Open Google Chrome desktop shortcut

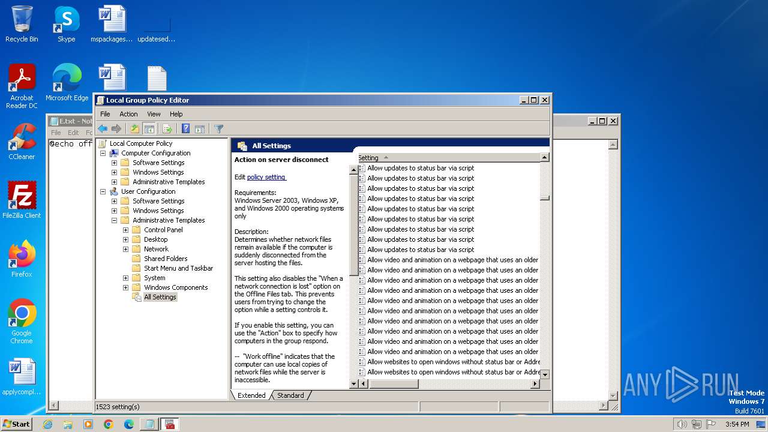pos(22,322)
